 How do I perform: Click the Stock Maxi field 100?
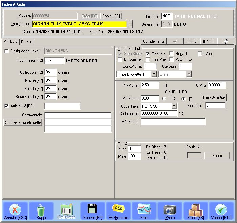click(x=134, y=156)
